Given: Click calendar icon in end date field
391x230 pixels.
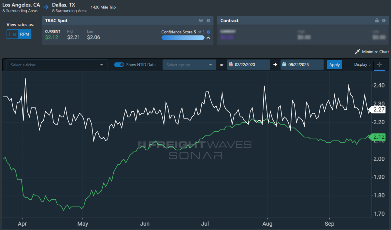Looking at the screenshot, I should [x=284, y=65].
